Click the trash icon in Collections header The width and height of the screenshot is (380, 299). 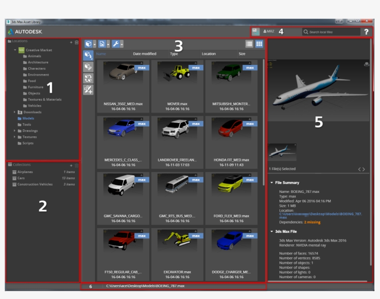point(76,165)
